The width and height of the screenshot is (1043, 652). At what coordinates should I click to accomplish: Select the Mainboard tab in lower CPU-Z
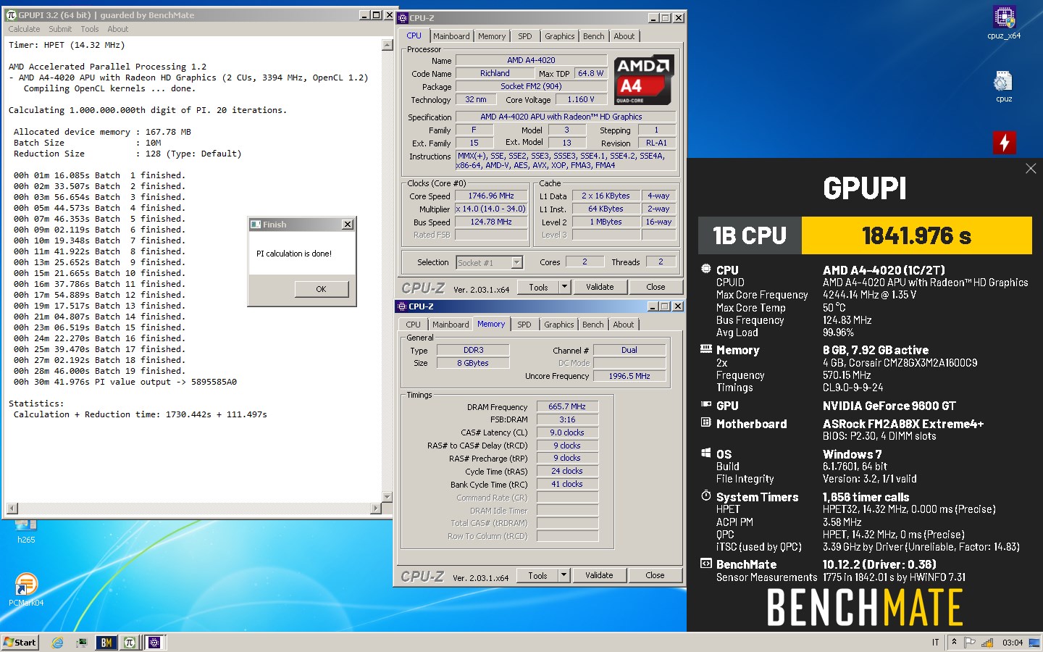click(451, 325)
